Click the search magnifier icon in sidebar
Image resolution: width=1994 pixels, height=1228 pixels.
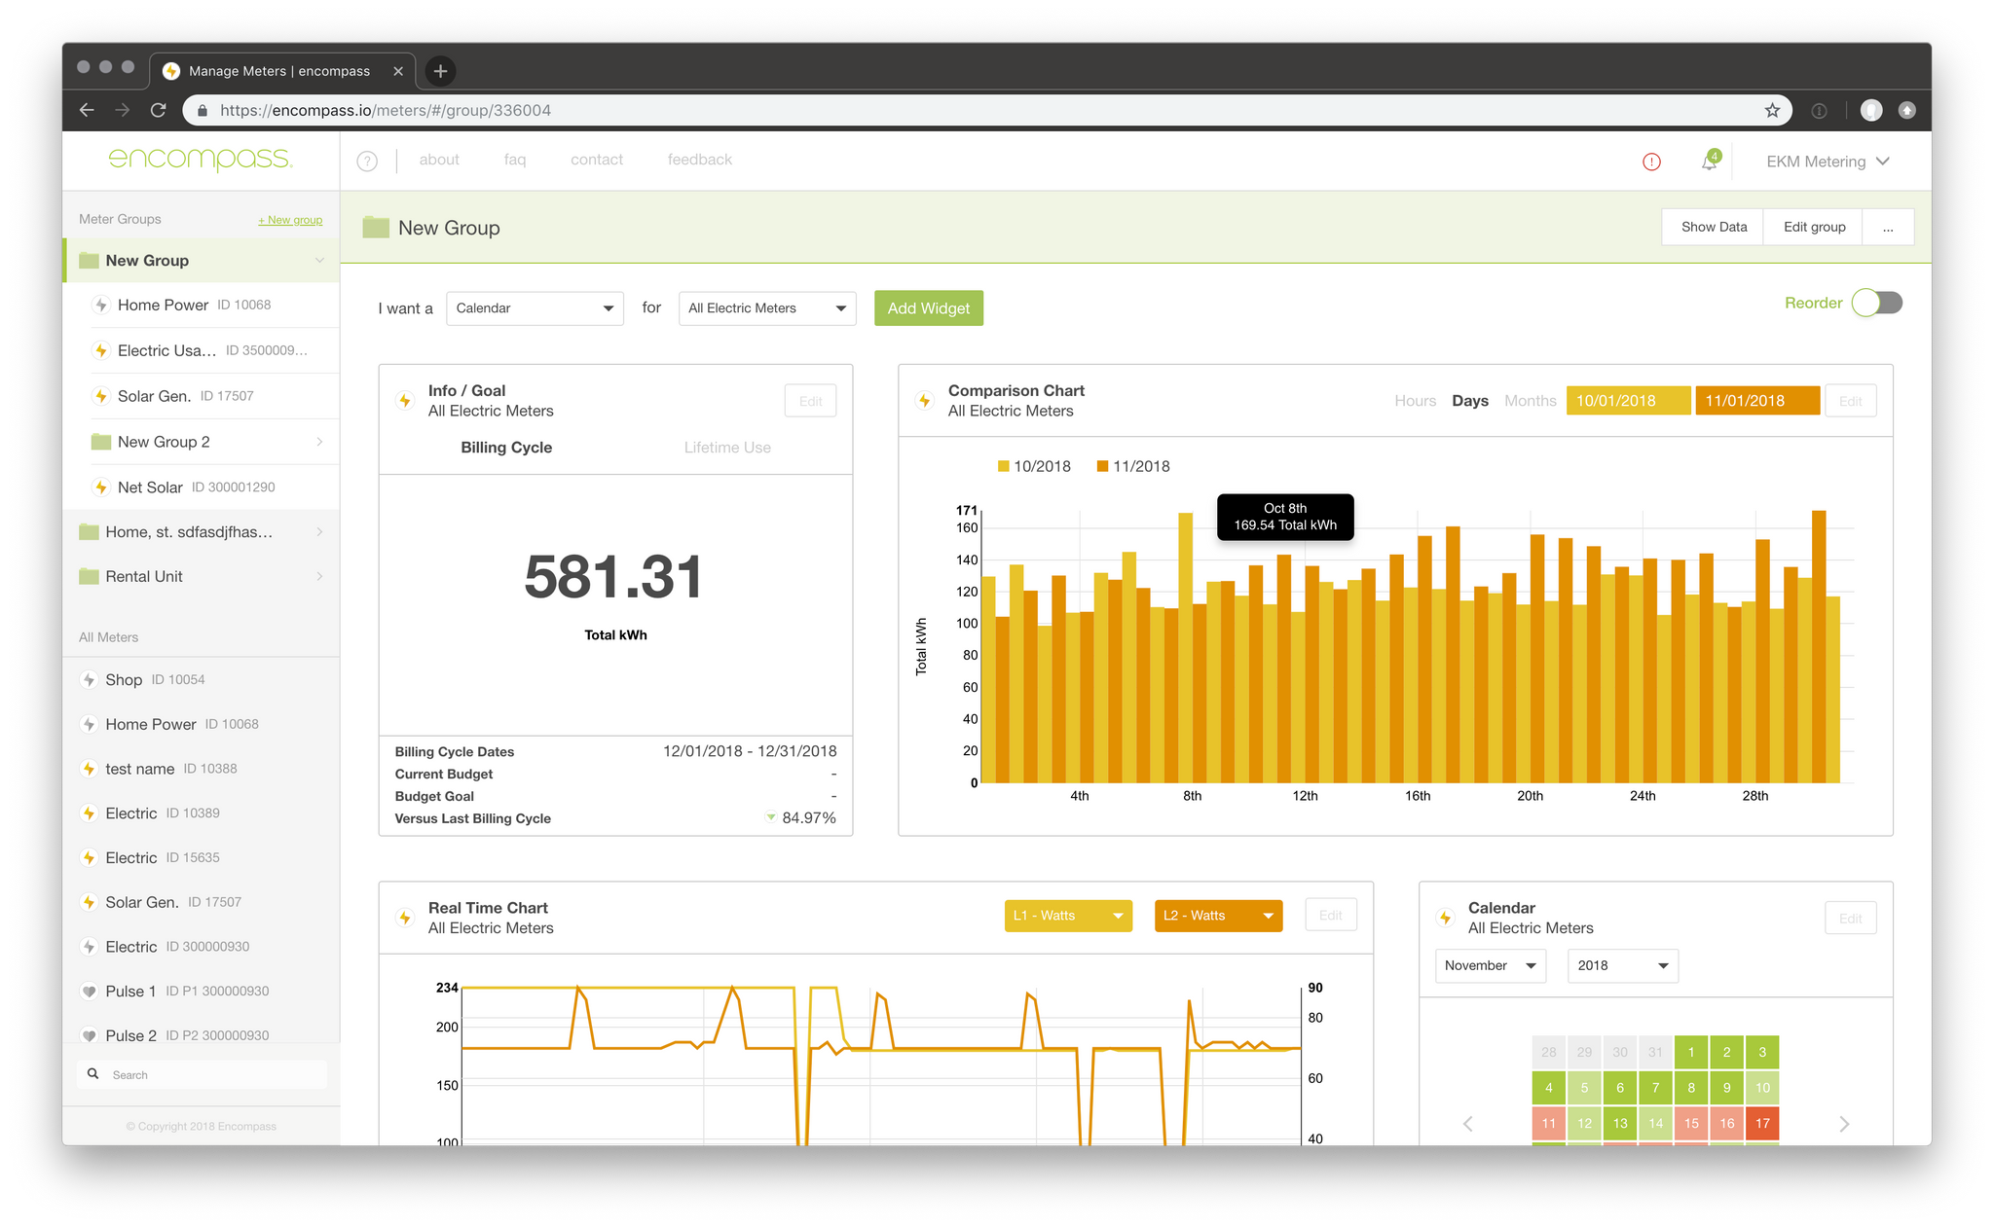pos(93,1074)
